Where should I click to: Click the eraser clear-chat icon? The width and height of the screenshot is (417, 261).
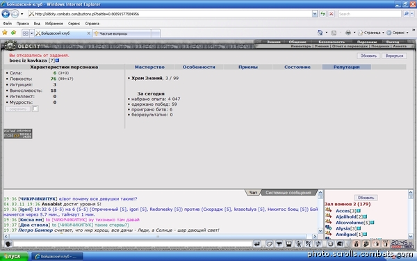[269, 244]
